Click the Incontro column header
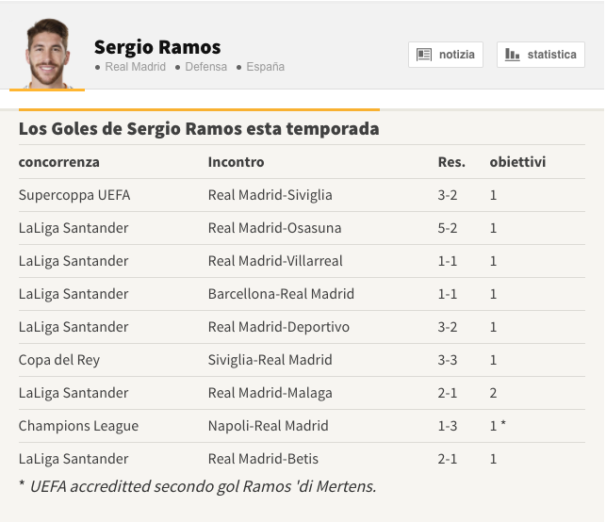The width and height of the screenshot is (606, 522). point(237,162)
